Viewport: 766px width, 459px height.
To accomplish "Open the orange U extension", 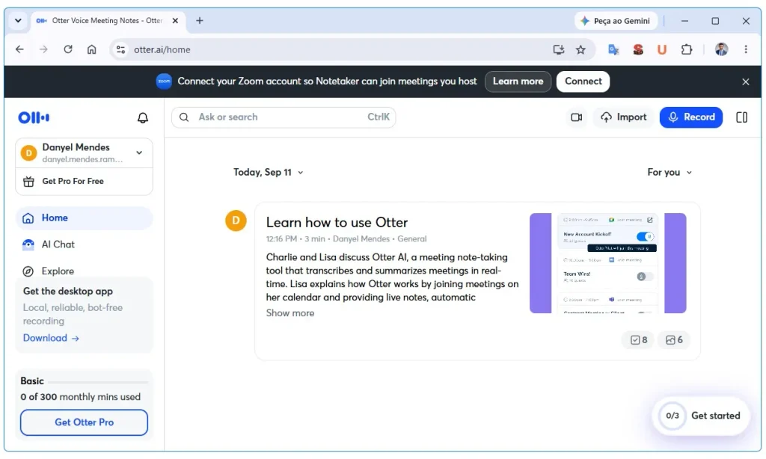I will [662, 49].
